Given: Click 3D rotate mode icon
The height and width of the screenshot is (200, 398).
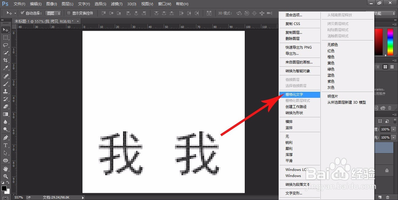Looking at the screenshot, I should point(239,13).
